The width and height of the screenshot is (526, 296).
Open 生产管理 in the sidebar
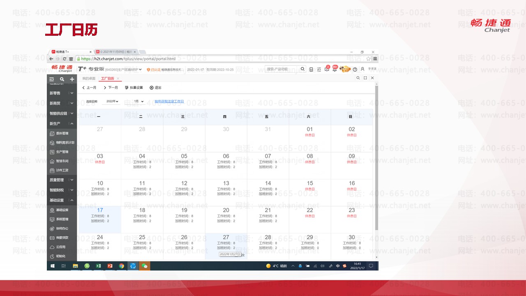coord(62,152)
